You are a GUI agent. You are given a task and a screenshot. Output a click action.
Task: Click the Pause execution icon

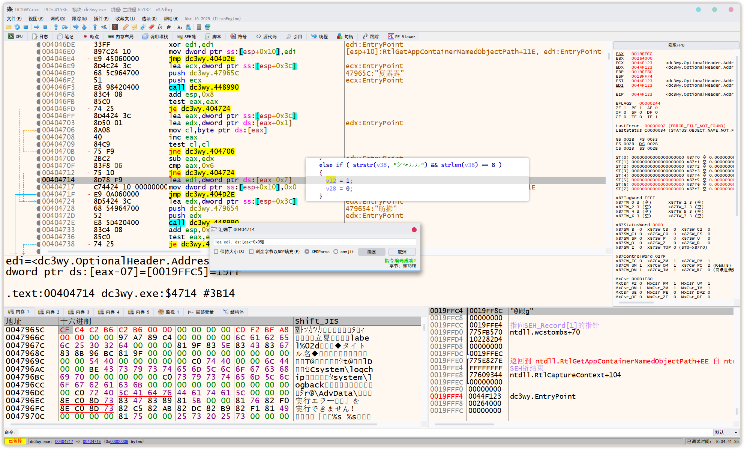click(45, 27)
